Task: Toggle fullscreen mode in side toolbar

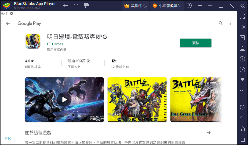Action: coord(242,16)
